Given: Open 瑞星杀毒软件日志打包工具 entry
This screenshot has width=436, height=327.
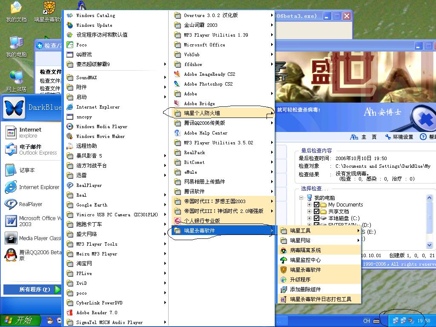Looking at the screenshot, I should tap(319, 299).
